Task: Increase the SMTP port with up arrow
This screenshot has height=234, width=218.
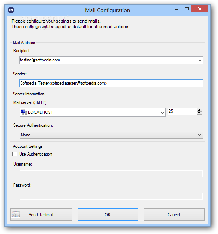Action: tap(200, 110)
